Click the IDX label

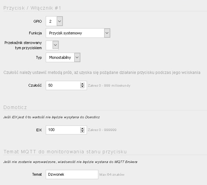(39, 130)
